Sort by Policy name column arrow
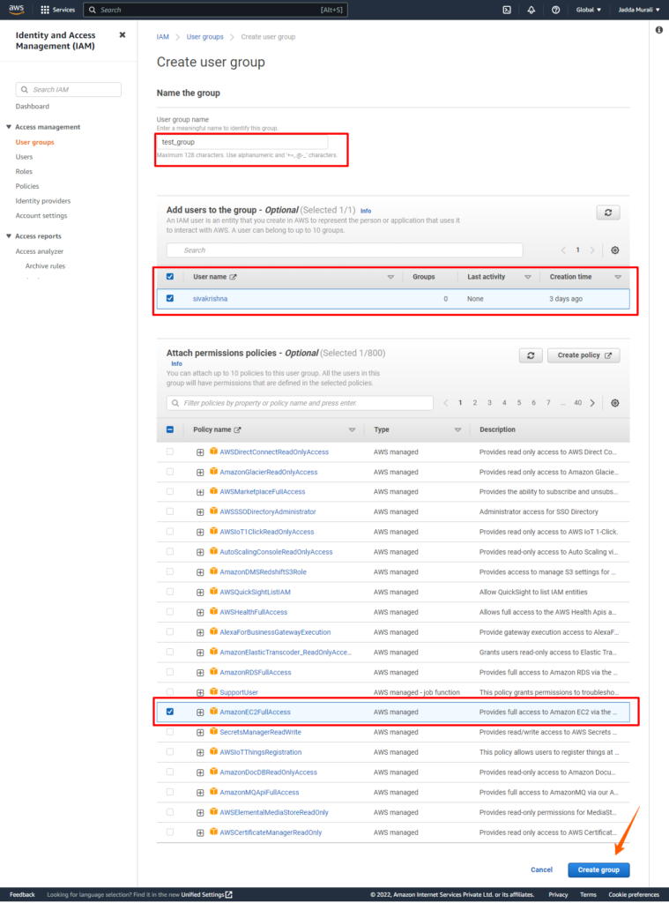This screenshot has width=669, height=903. 352,429
